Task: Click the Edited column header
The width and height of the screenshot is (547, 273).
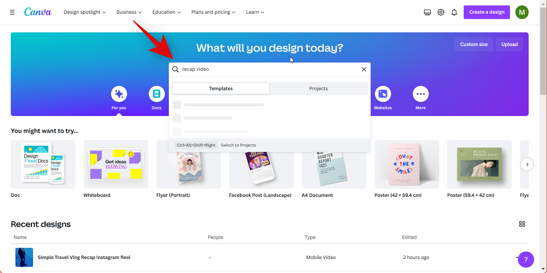Action: [409, 237]
